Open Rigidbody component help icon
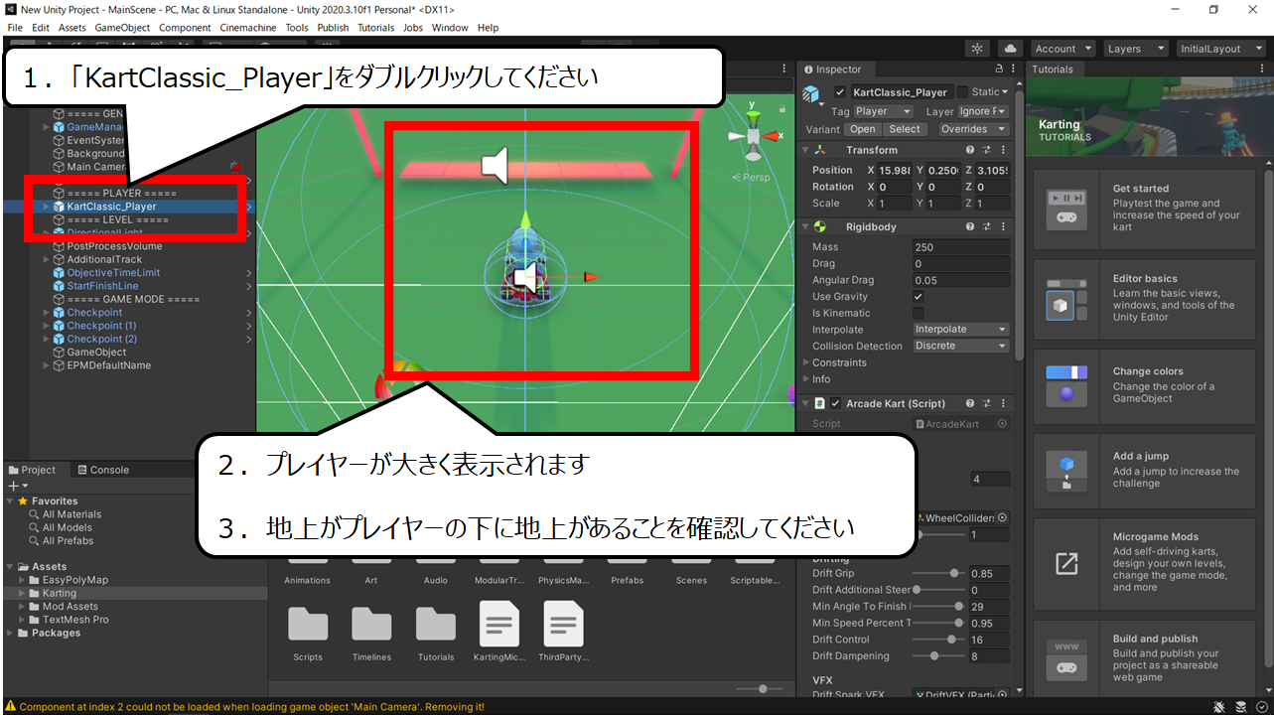This screenshot has width=1274, height=715. (x=970, y=226)
